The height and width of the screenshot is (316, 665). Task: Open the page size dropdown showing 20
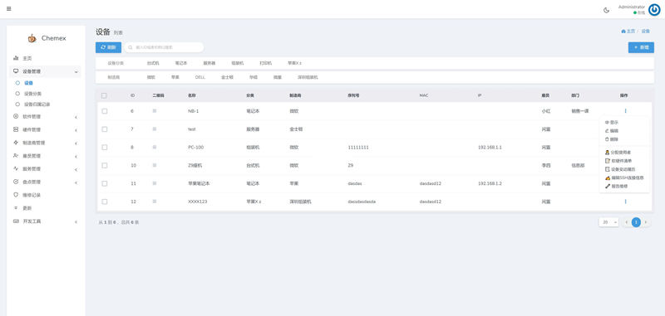pyautogui.click(x=609, y=222)
